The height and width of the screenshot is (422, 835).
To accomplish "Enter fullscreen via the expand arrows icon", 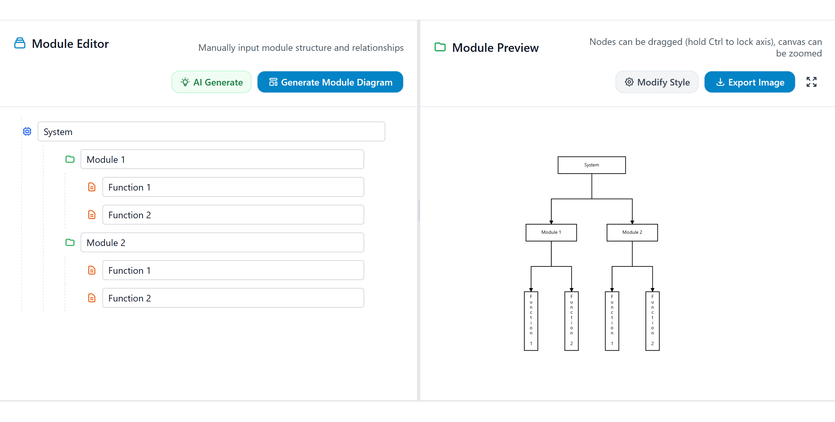I will 811,82.
